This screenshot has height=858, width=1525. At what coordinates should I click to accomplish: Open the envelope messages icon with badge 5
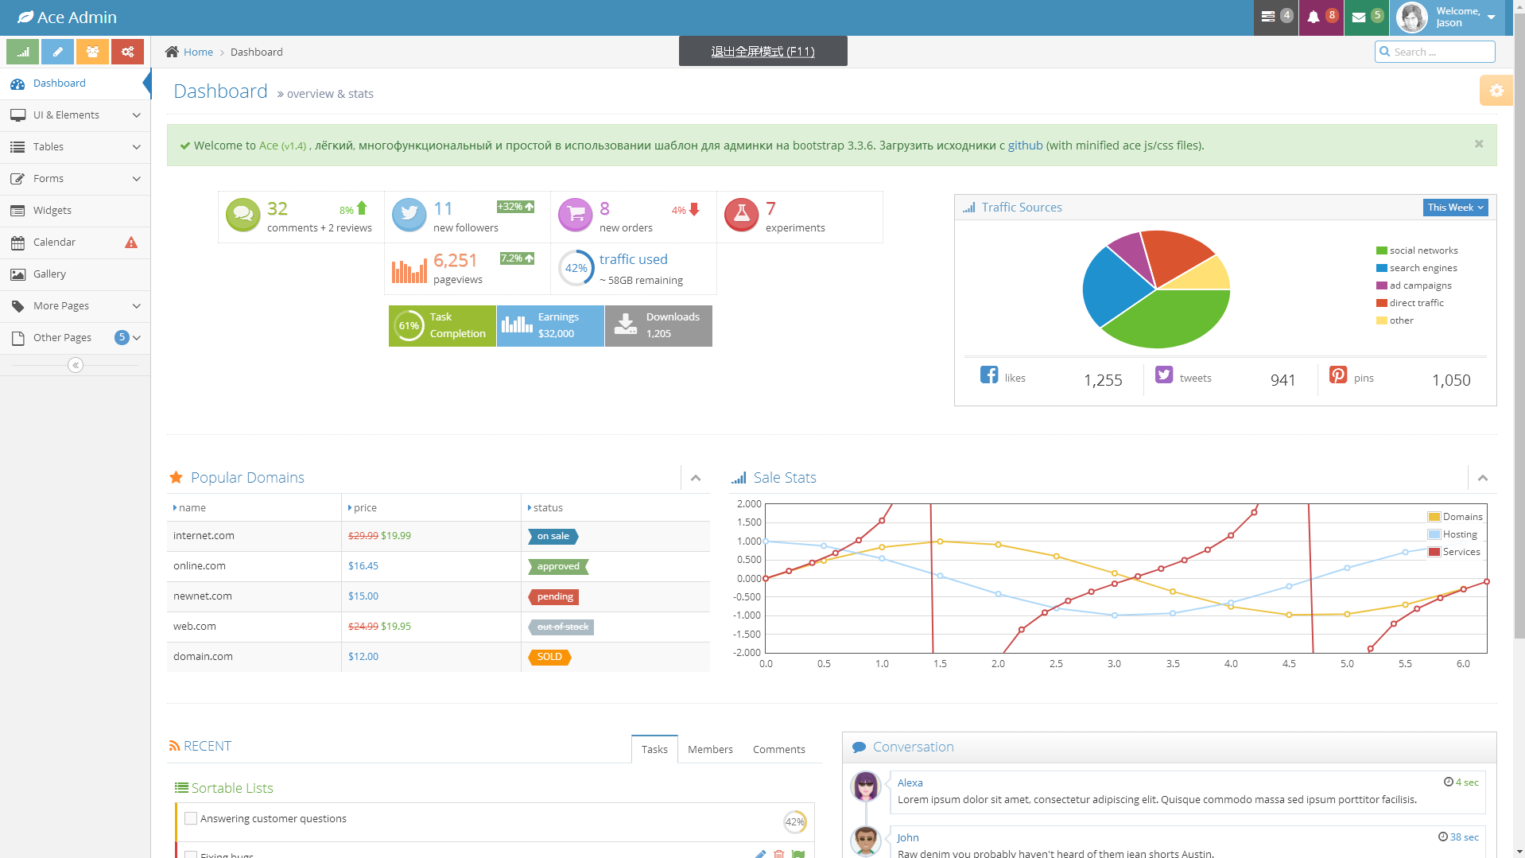1366,17
